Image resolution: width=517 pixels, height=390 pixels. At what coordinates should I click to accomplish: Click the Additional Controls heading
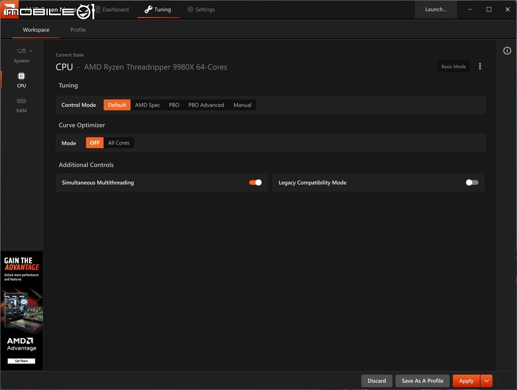[86, 164]
